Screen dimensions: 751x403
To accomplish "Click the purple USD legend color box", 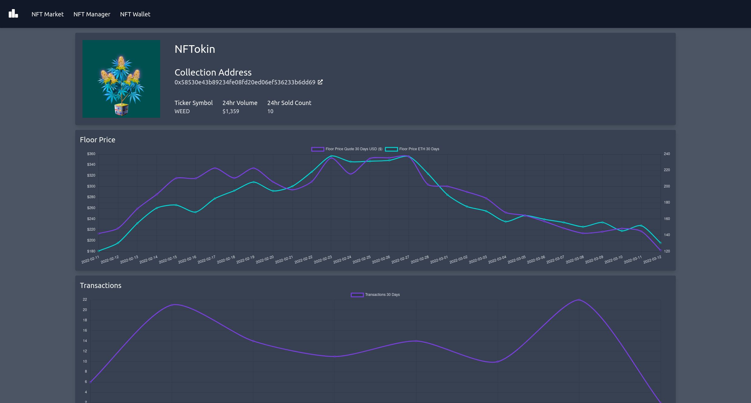I will 318,149.
